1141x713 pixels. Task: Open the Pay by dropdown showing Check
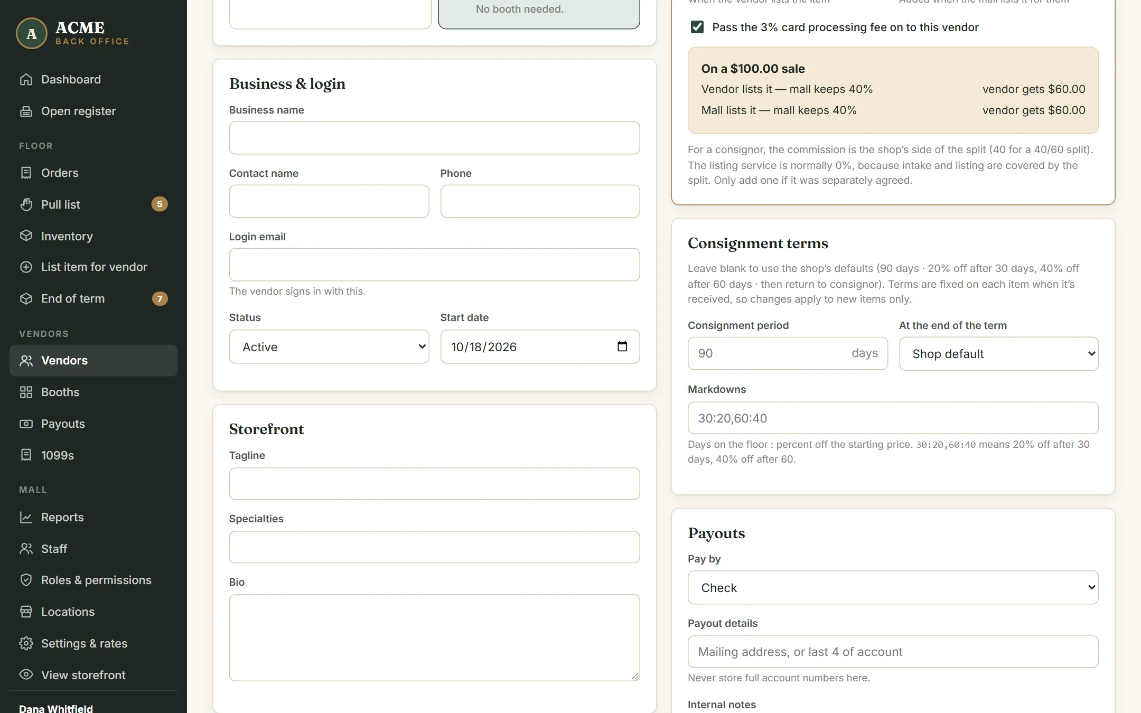[893, 587]
